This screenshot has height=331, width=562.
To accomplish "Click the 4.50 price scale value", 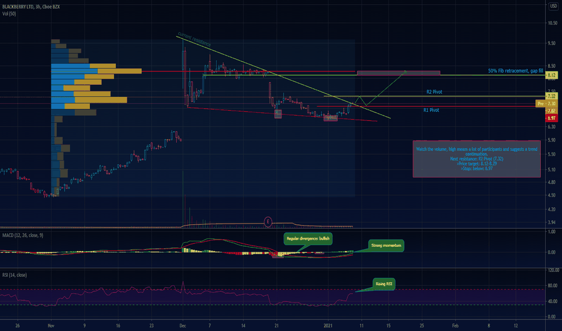I will tap(552, 196).
